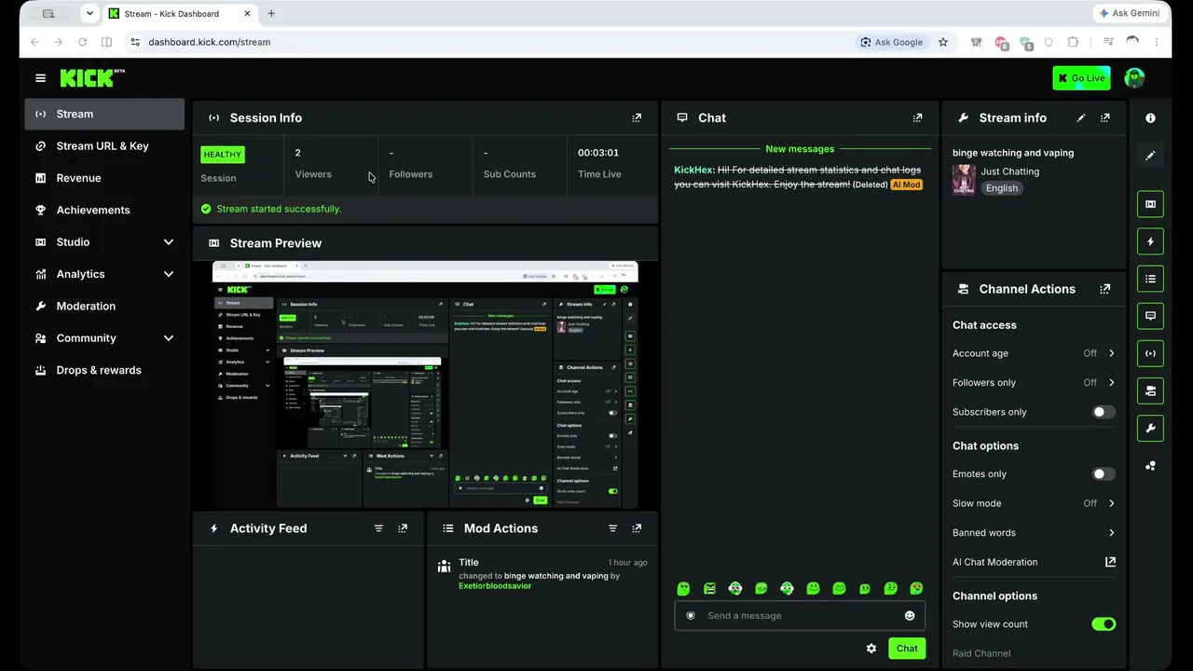Toggle the Channel Actions widget in right rail
The image size is (1193, 671).
click(1150, 390)
